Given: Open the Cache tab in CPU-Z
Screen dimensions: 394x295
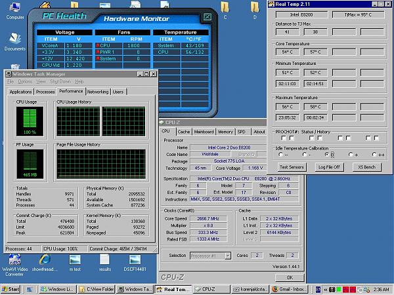Looking at the screenshot, I should (x=184, y=132).
